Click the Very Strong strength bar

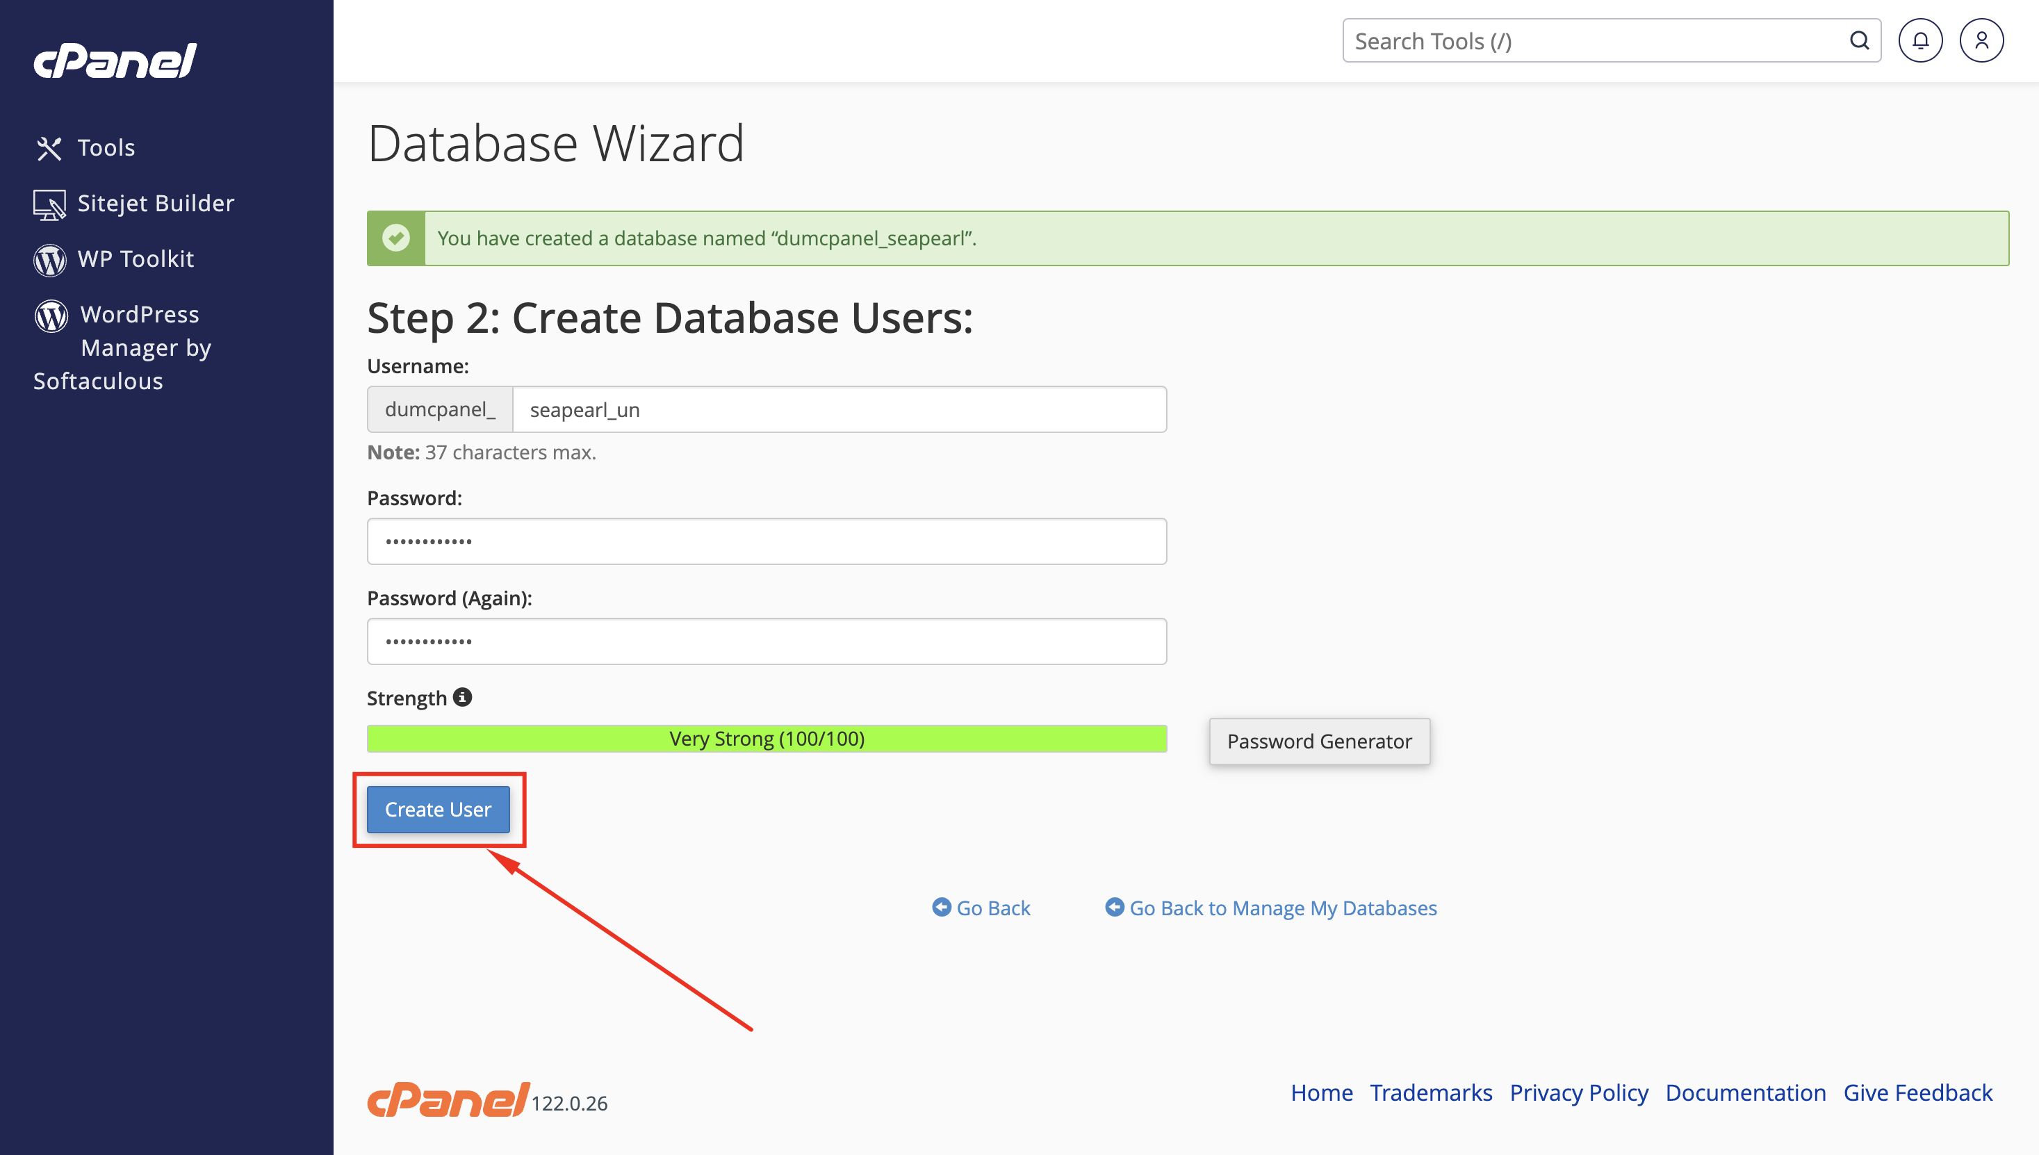(766, 739)
